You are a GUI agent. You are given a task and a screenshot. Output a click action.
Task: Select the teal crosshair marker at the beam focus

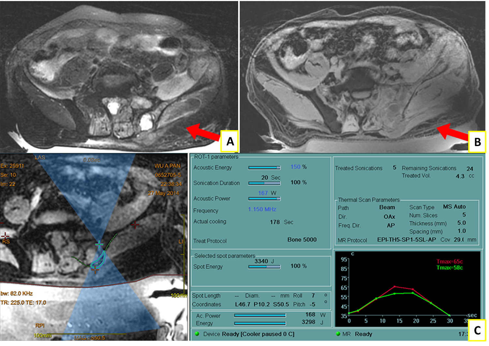99,244
